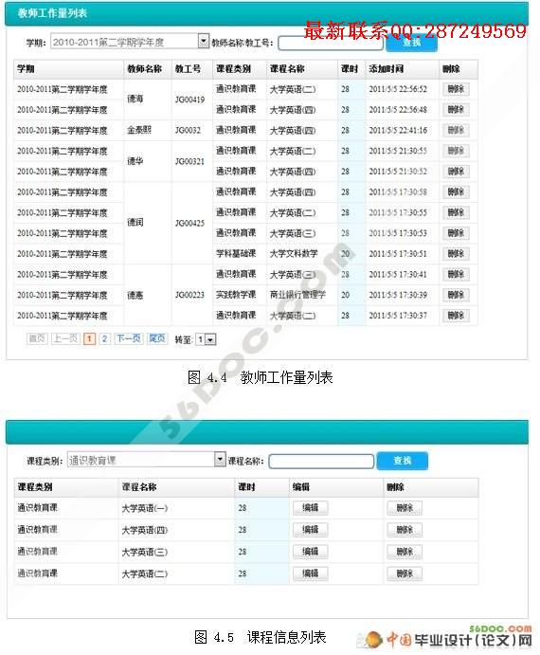Go to 首页 first page link
This screenshot has height=655, width=540.
37,338
